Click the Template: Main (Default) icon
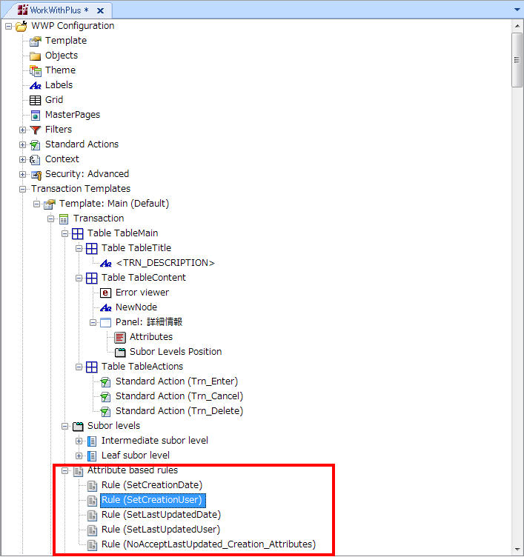This screenshot has width=524, height=557. 50,204
